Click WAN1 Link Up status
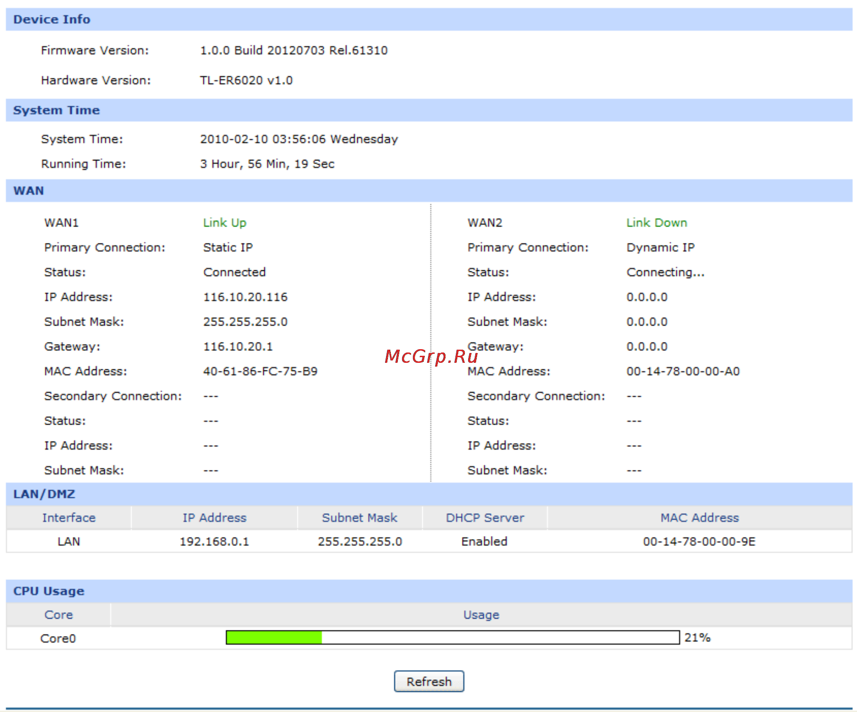857x712 pixels. click(225, 223)
